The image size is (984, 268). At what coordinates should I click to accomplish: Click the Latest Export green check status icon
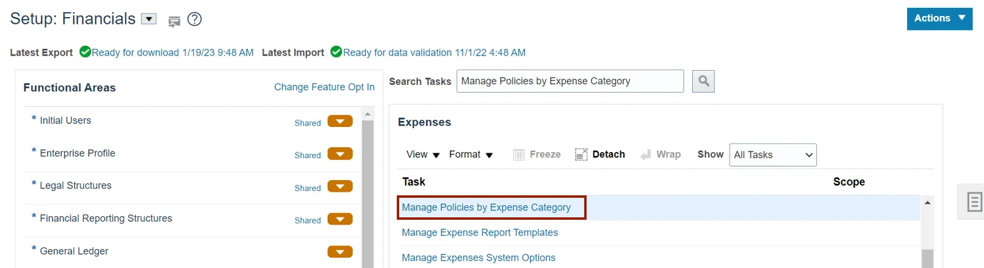[x=85, y=52]
